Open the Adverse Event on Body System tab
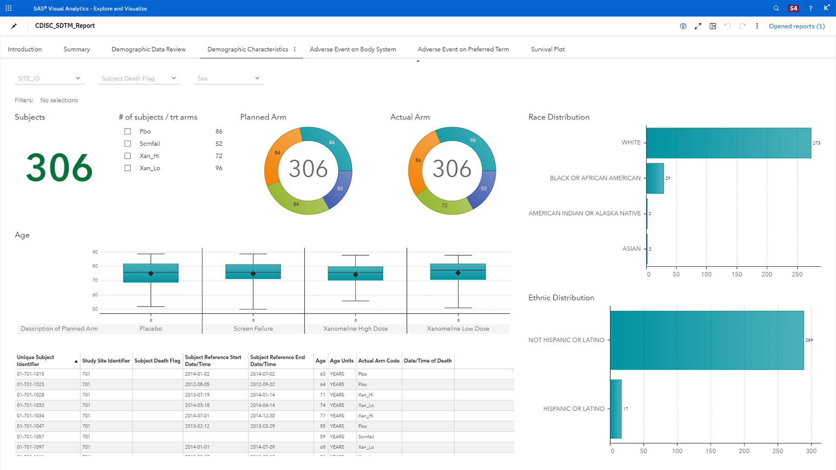This screenshot has width=836, height=470. (x=353, y=49)
